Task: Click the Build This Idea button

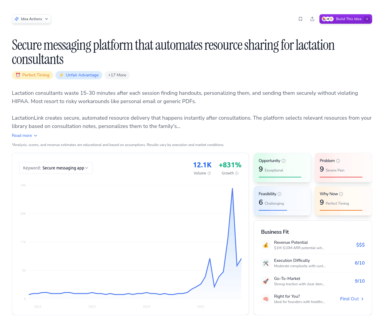Action: (x=345, y=19)
